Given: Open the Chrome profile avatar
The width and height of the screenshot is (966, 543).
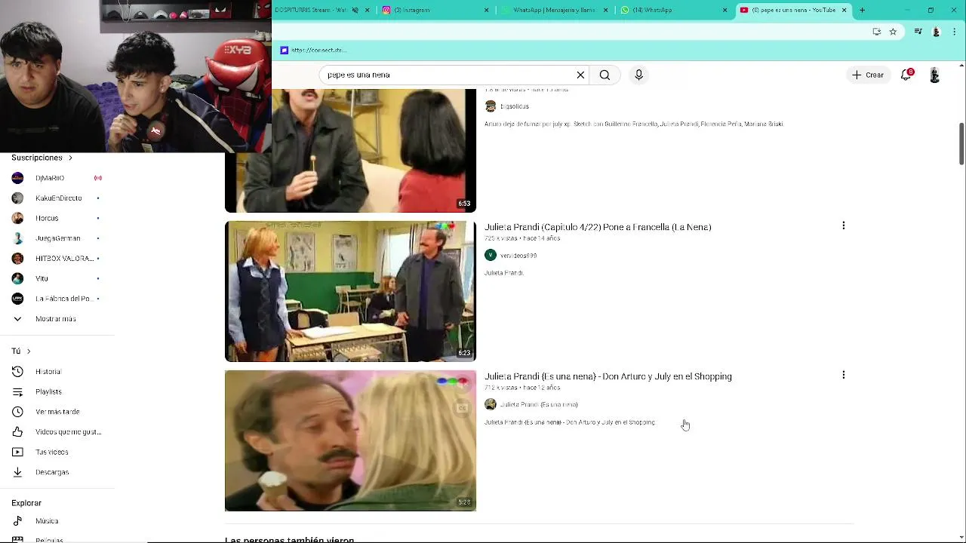Looking at the screenshot, I should [x=937, y=32].
